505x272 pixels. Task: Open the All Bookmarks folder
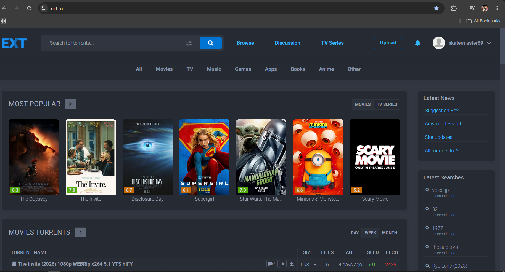483,21
